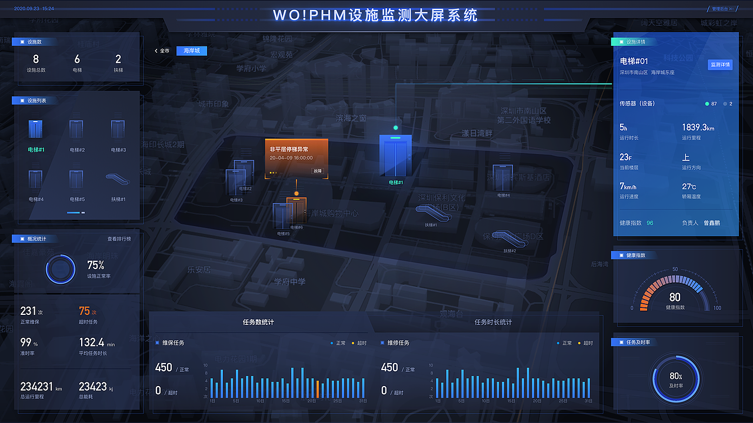This screenshot has width=753, height=423.
Task: Select 电梯#3 in the facility list
Action: (x=118, y=136)
